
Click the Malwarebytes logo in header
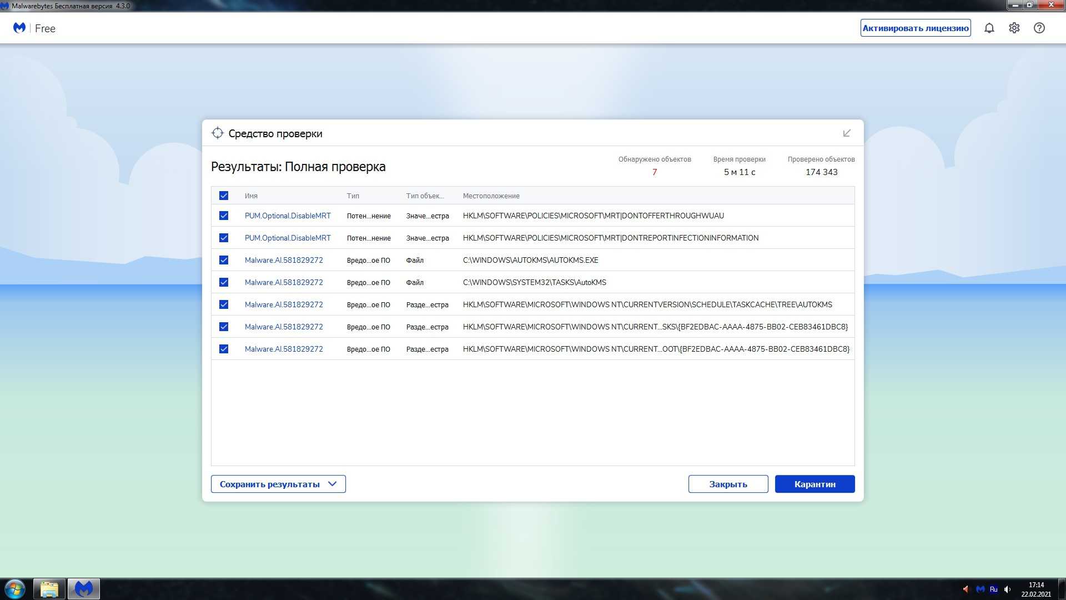pyautogui.click(x=19, y=28)
